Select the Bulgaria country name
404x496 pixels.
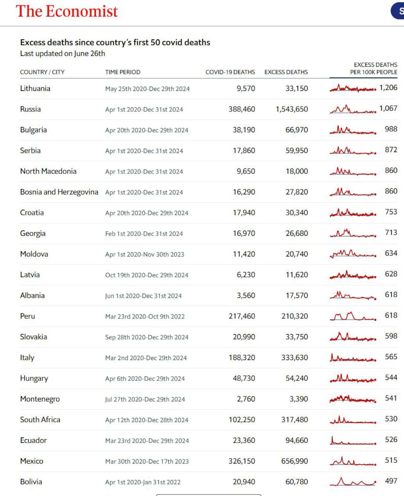pos(33,130)
